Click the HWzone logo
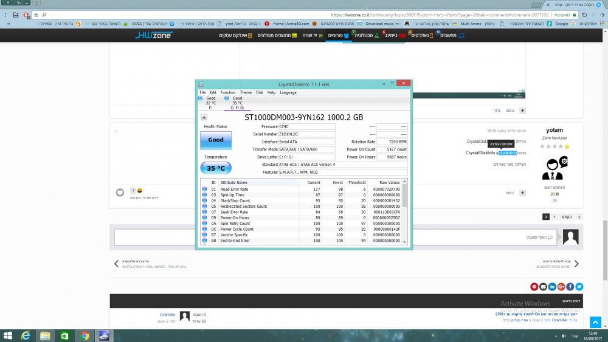The height and width of the screenshot is (342, 608). coord(154,35)
